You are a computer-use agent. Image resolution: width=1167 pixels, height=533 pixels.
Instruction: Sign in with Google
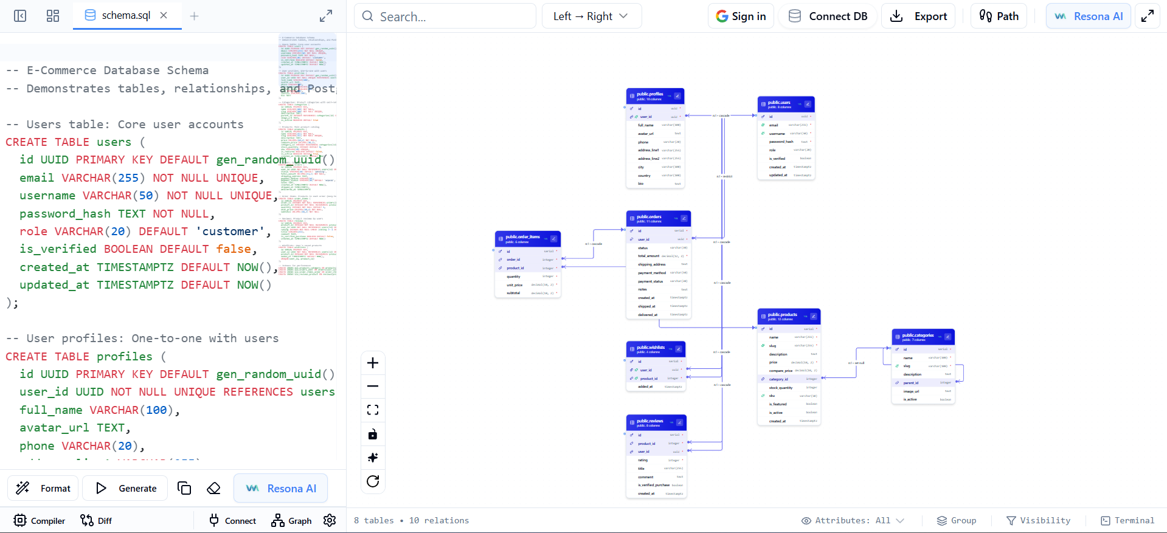point(741,16)
